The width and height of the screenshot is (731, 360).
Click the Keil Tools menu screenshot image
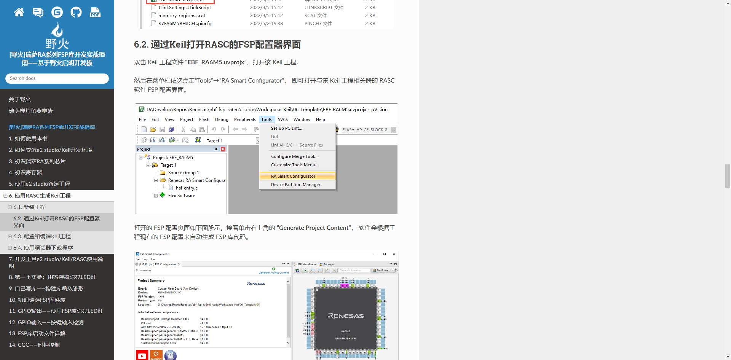point(267,159)
